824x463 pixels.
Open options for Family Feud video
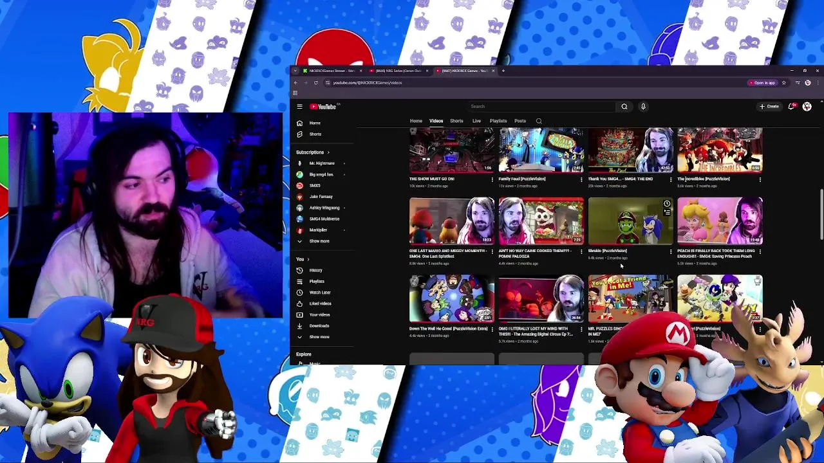(x=582, y=180)
